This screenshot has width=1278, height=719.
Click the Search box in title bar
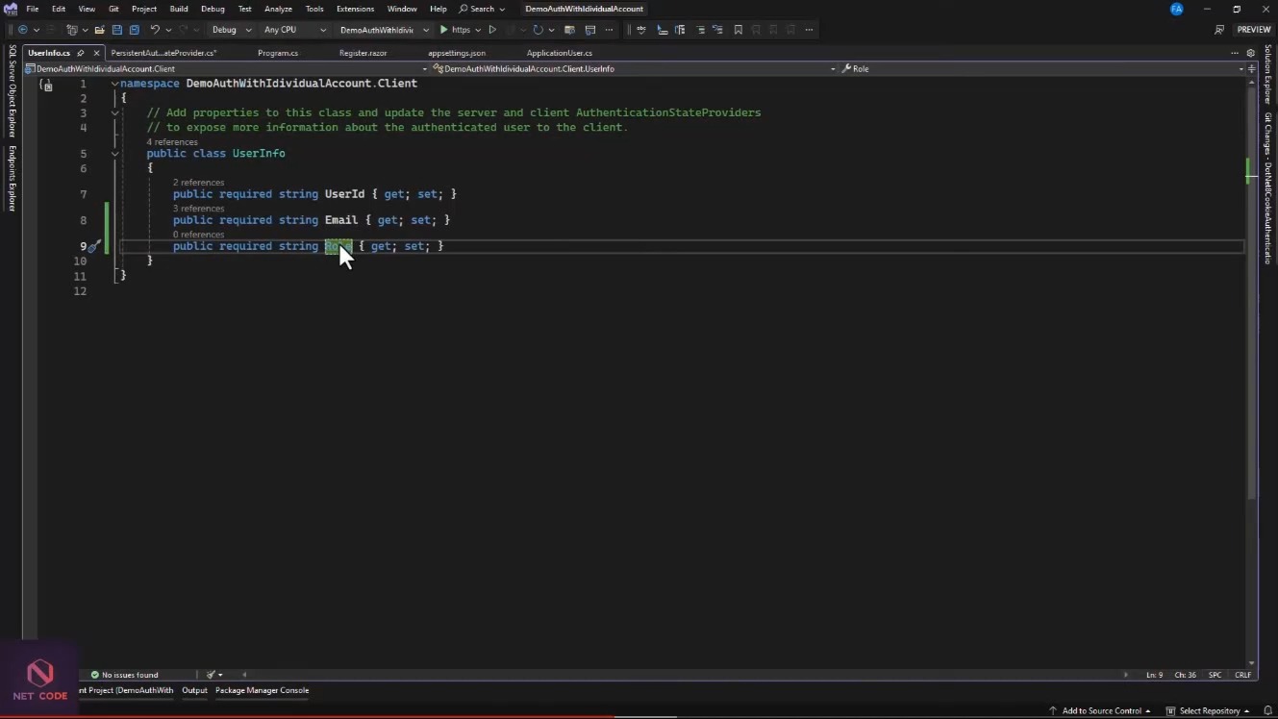click(482, 9)
